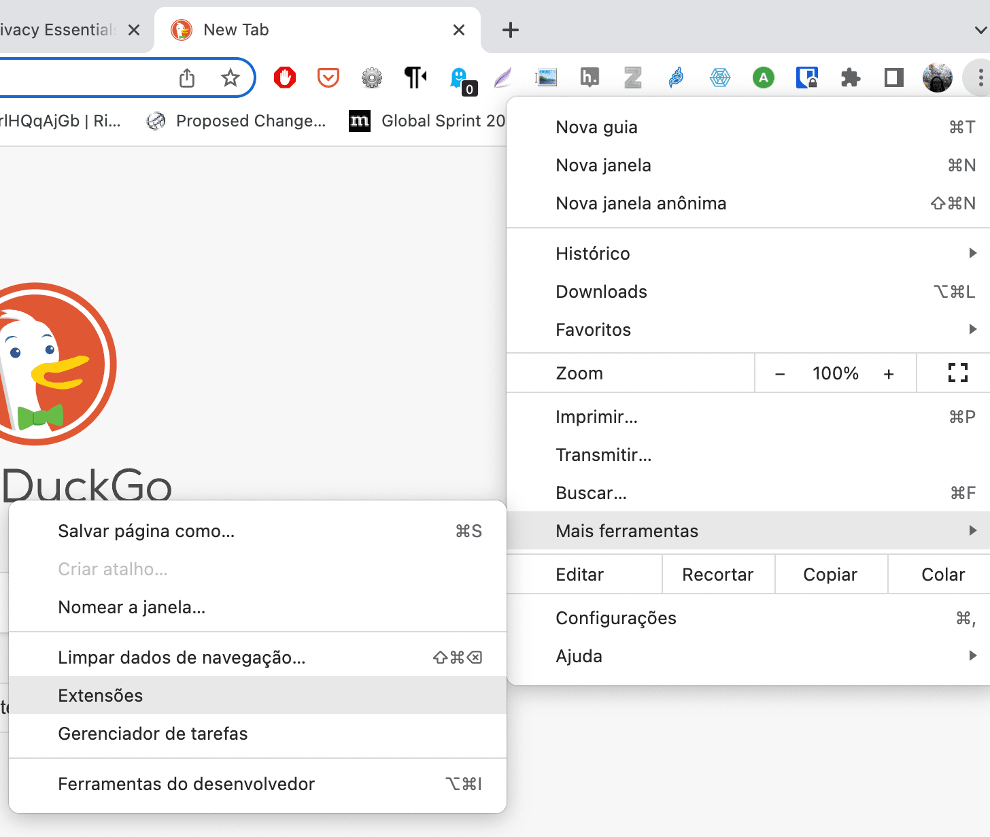The image size is (990, 837).
Task: Open Extensões from the submenu
Action: click(258, 696)
